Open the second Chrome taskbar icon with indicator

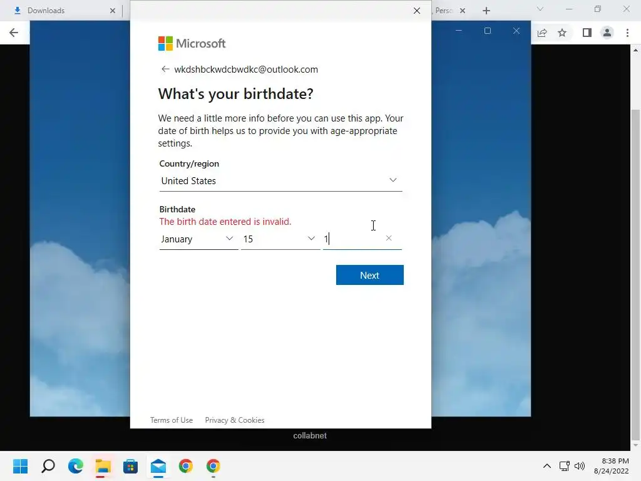pos(213,466)
